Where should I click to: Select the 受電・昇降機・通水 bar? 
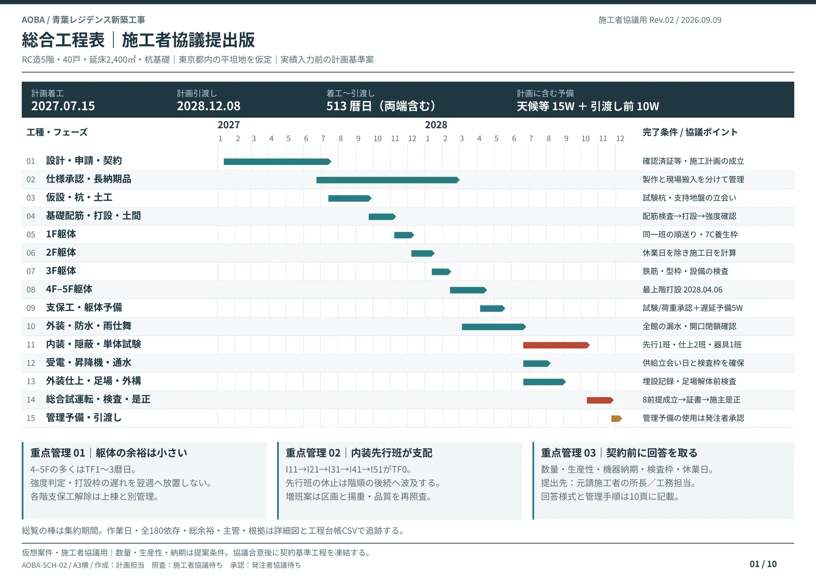click(537, 364)
